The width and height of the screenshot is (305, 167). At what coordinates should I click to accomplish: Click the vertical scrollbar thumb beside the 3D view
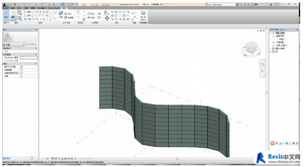pyautogui.click(x=267, y=93)
